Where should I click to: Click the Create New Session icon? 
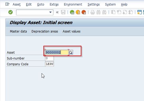click(x=140, y=12)
